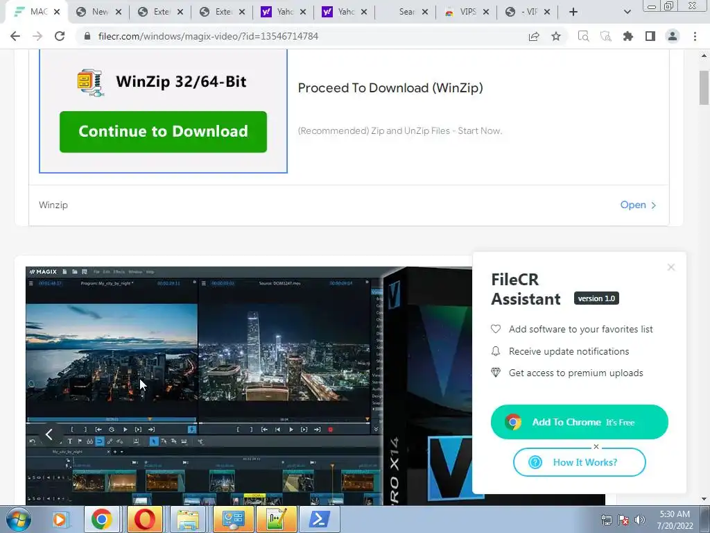
Task: Close the first Exte tab
Action: point(180,12)
